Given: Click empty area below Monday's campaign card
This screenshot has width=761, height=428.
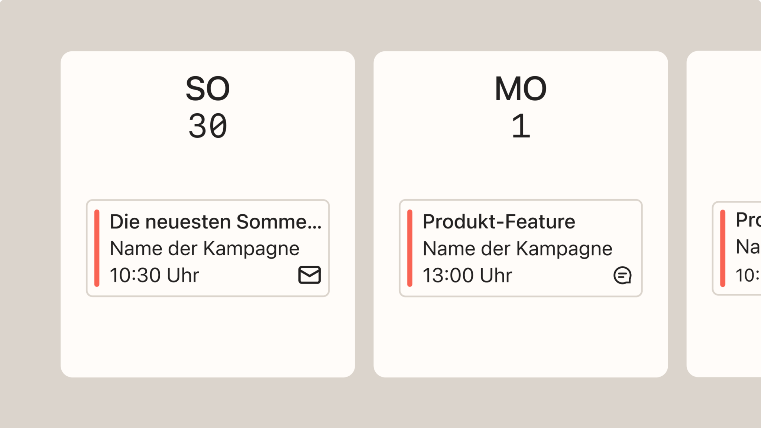Looking at the screenshot, I should 521,336.
